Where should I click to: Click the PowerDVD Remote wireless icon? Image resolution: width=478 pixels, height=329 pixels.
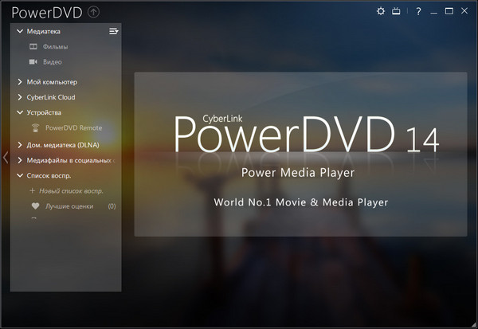(34, 127)
